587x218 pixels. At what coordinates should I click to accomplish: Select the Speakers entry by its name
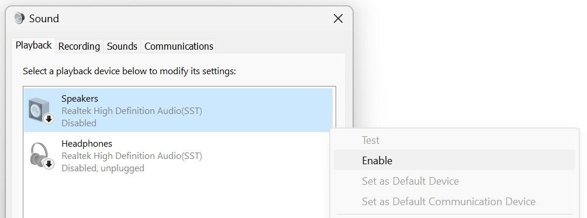[x=80, y=99]
